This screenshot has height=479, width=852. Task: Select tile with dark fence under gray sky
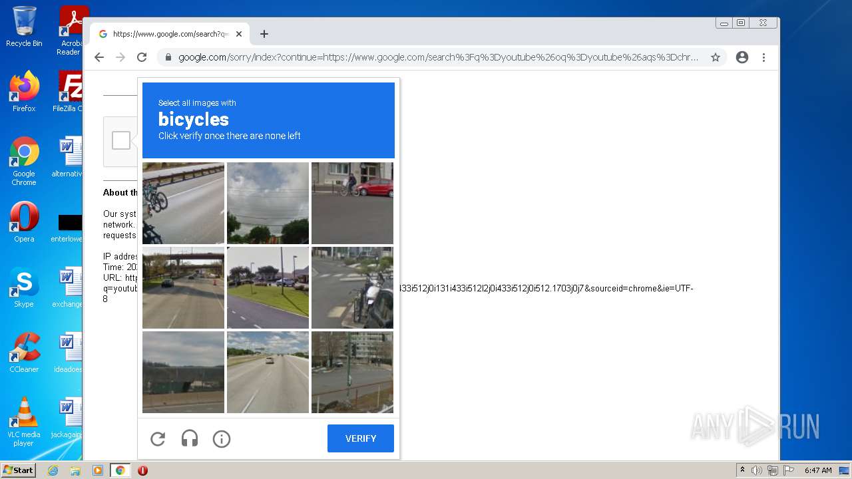(x=183, y=372)
